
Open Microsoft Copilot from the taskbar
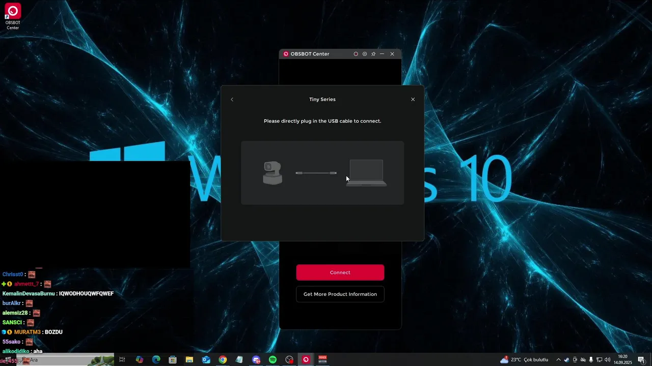pyautogui.click(x=140, y=360)
